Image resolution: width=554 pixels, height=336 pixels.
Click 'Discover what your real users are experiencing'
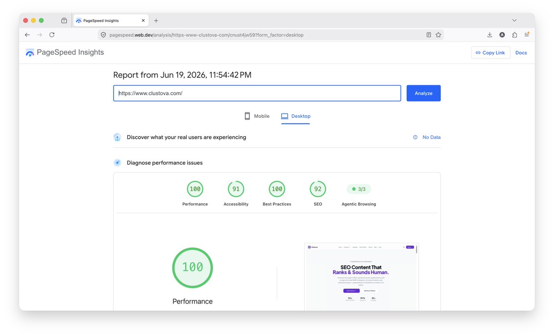coord(187,137)
